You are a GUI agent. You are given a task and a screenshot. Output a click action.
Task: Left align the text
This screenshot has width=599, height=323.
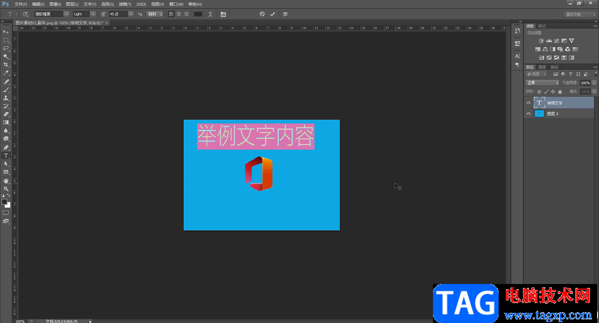tap(171, 14)
